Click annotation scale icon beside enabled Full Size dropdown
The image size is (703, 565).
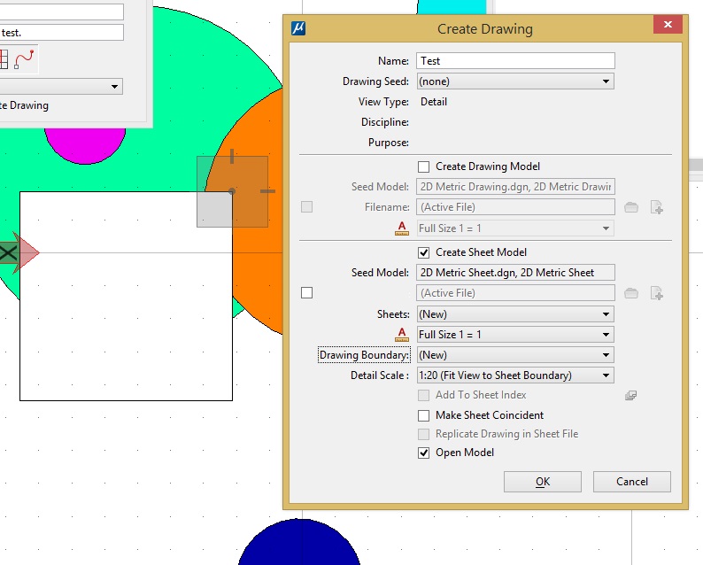point(402,335)
